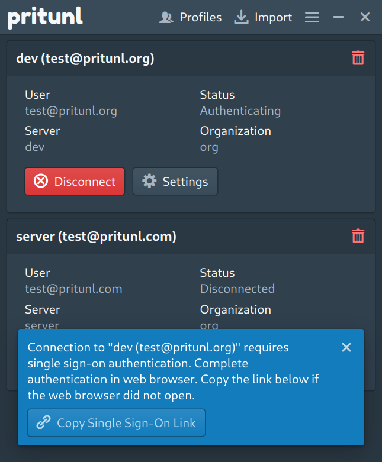Screen dimensions: 382x462
Task: Select the dev (test@pritunl.org) profile title
Action: point(85,59)
